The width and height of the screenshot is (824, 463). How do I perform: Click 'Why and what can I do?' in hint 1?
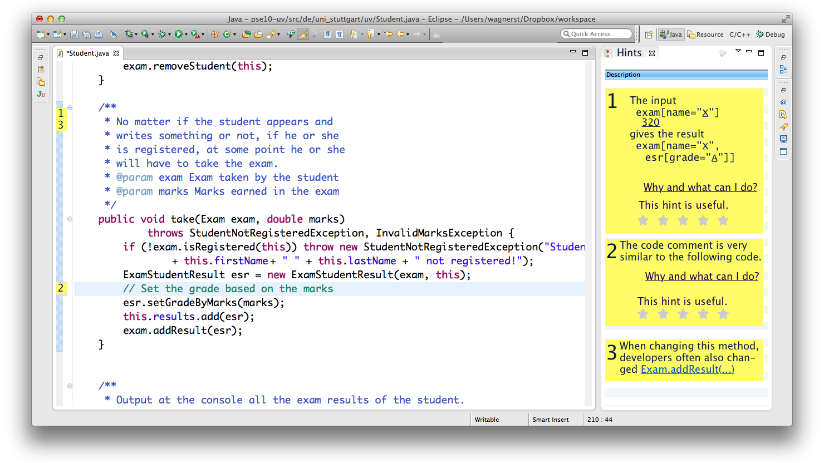tap(700, 187)
